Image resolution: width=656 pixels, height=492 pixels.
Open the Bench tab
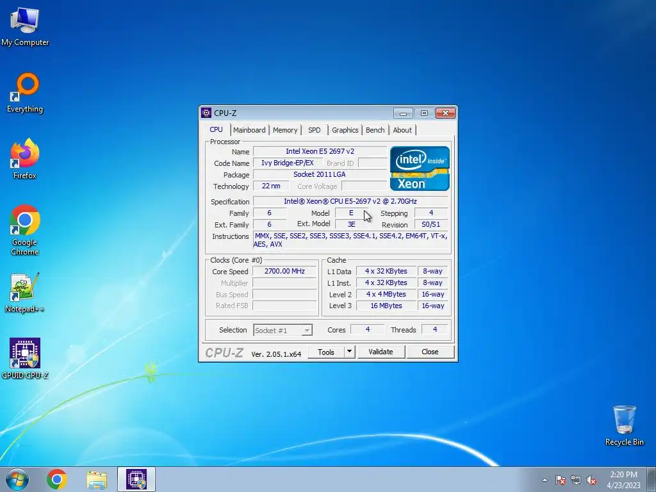[x=375, y=130]
